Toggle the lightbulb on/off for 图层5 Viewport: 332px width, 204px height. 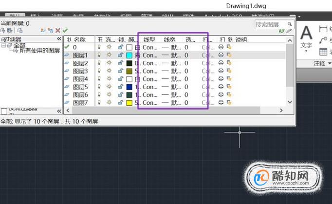click(99, 87)
